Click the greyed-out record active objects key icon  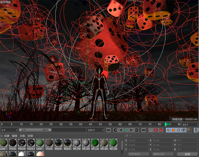tap(151, 130)
